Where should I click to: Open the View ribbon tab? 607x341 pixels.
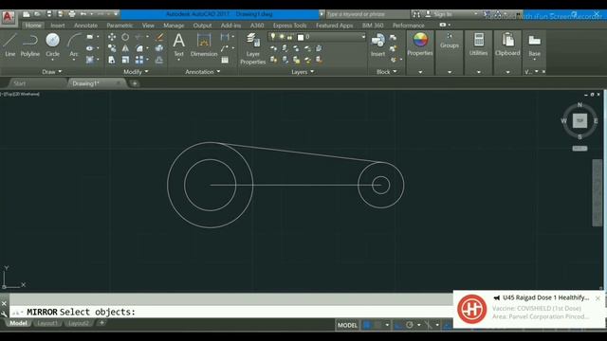[148, 26]
